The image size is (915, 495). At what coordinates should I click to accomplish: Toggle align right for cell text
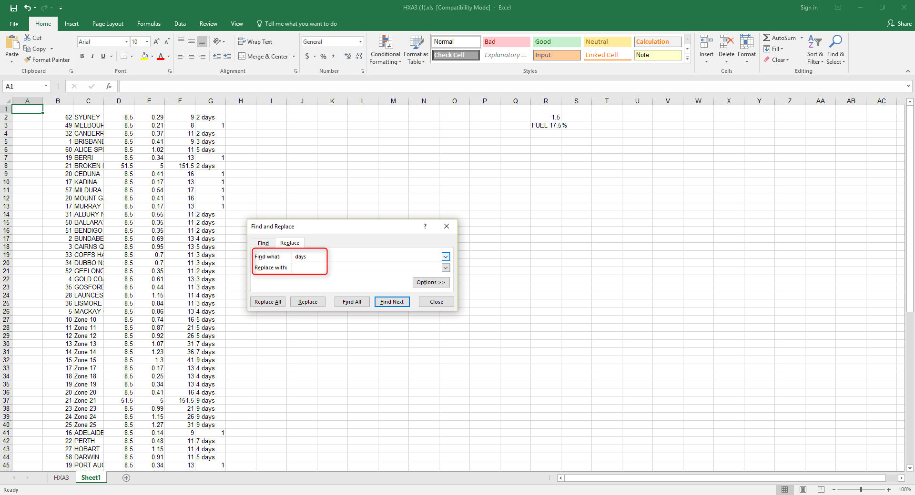pyautogui.click(x=202, y=56)
